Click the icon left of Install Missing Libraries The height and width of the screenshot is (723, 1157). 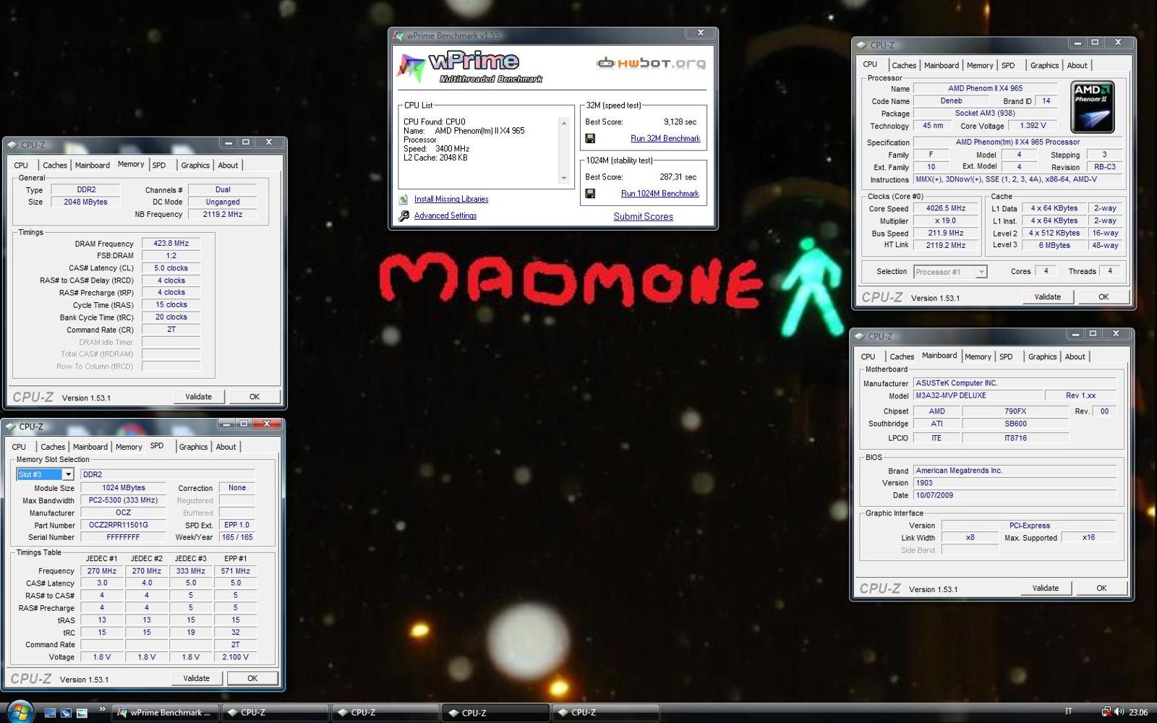[x=404, y=200]
